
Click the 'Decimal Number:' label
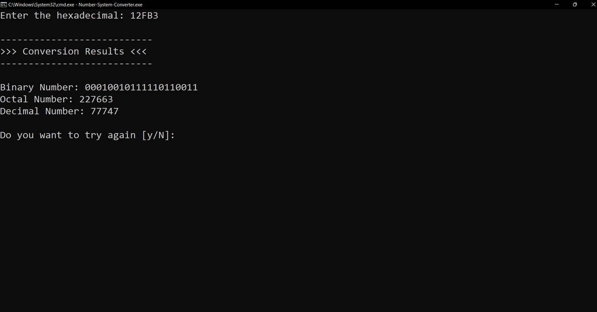[42, 111]
